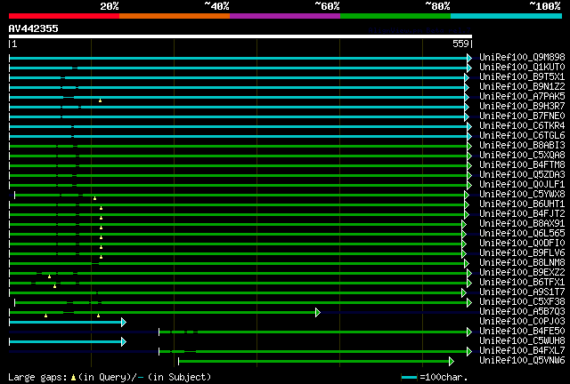Open hit UniRef100_Q9M898

(x=522, y=57)
